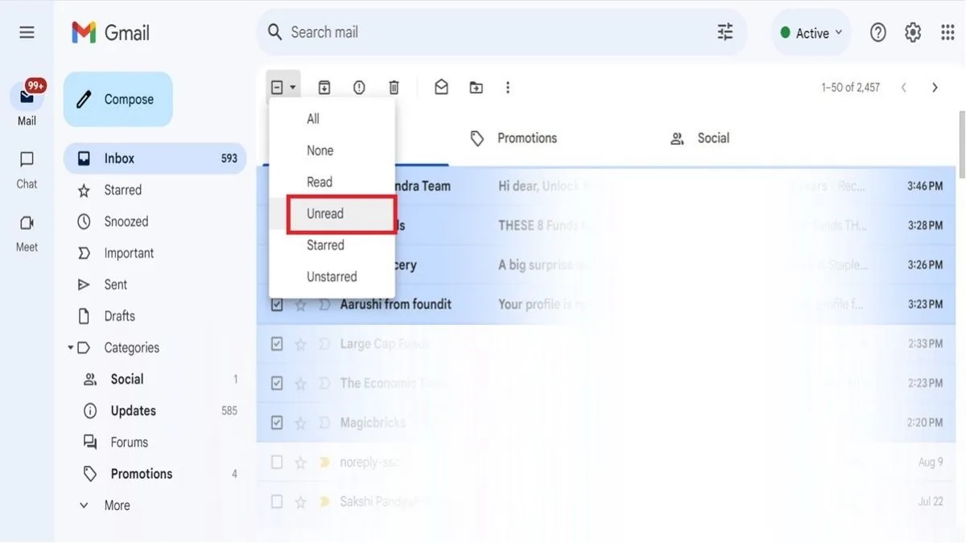
Task: Click the Gmail logo
Action: (110, 32)
